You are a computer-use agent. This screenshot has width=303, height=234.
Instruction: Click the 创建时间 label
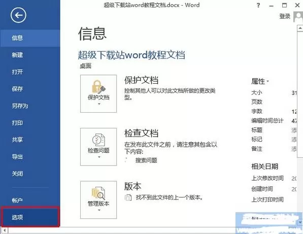click(x=262, y=189)
